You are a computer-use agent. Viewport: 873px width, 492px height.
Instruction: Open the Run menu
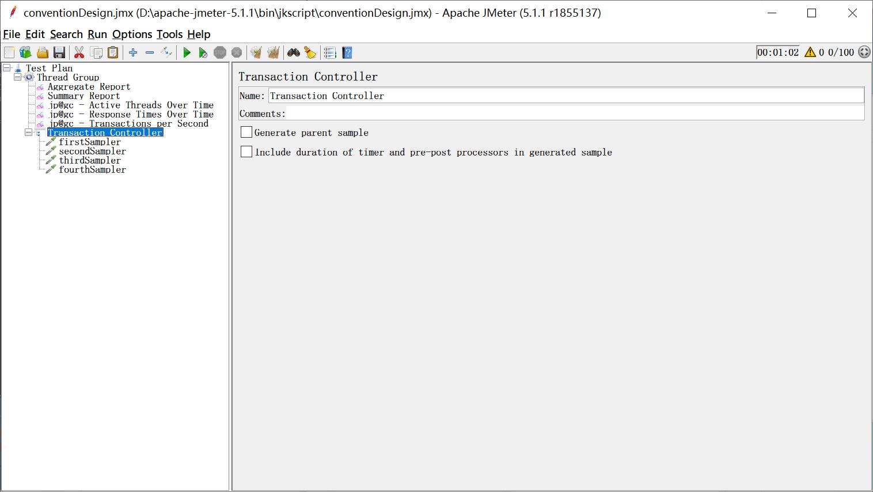click(97, 35)
